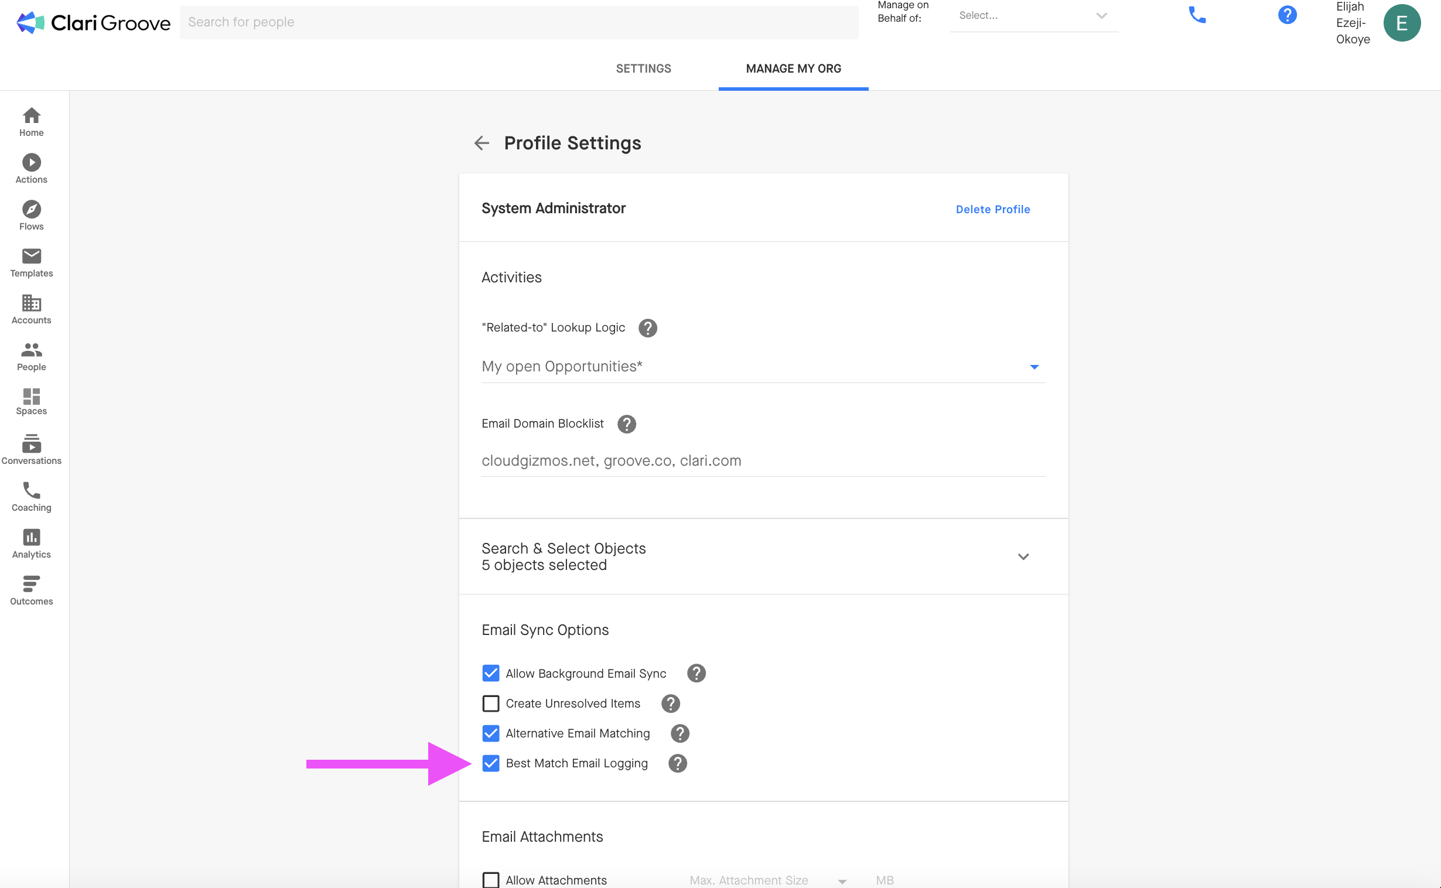Open Conversations in the sidebar
Image resolution: width=1441 pixels, height=888 pixels.
click(x=31, y=450)
